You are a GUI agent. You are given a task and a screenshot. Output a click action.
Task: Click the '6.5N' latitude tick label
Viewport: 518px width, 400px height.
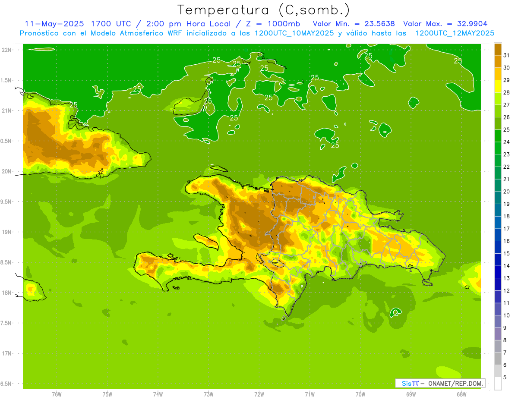[6, 384]
